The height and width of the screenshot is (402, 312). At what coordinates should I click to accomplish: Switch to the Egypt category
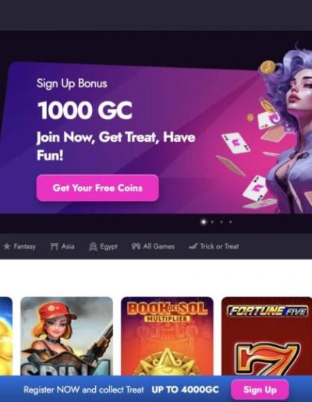pyautogui.click(x=103, y=246)
